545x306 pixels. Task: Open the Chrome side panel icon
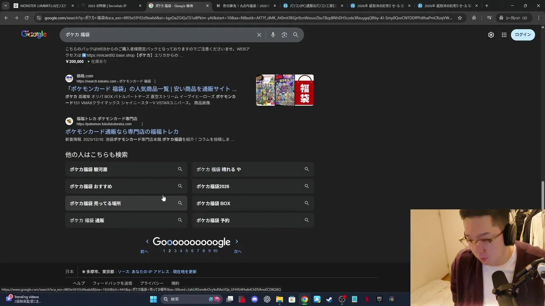489,18
